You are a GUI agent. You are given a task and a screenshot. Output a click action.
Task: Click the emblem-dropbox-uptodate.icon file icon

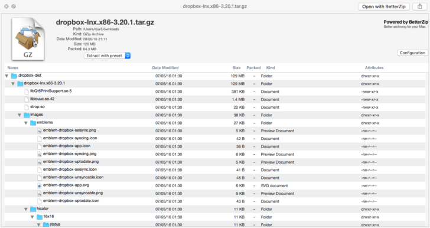(x=40, y=201)
